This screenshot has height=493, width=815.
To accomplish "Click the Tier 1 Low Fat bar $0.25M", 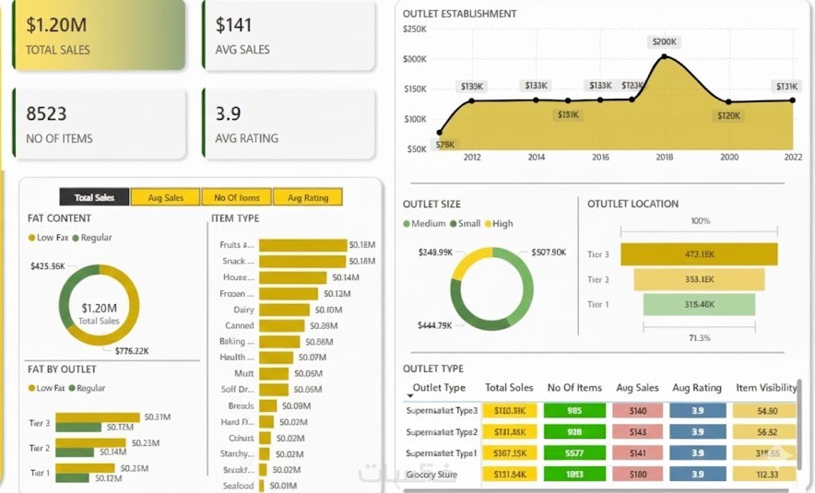I will pos(85,469).
